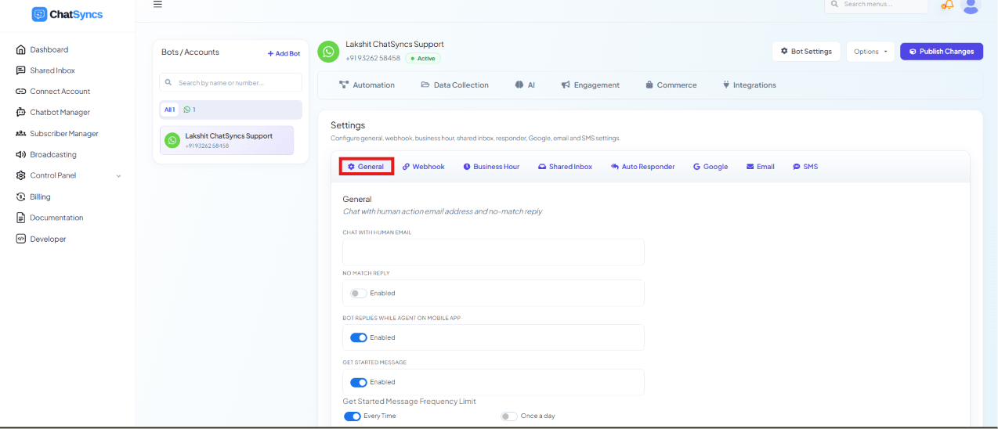Click the Search menus field
The width and height of the screenshot is (998, 429).
click(x=876, y=5)
